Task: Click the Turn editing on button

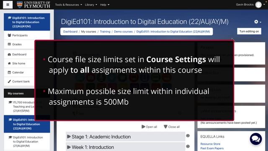Action: [249, 31]
